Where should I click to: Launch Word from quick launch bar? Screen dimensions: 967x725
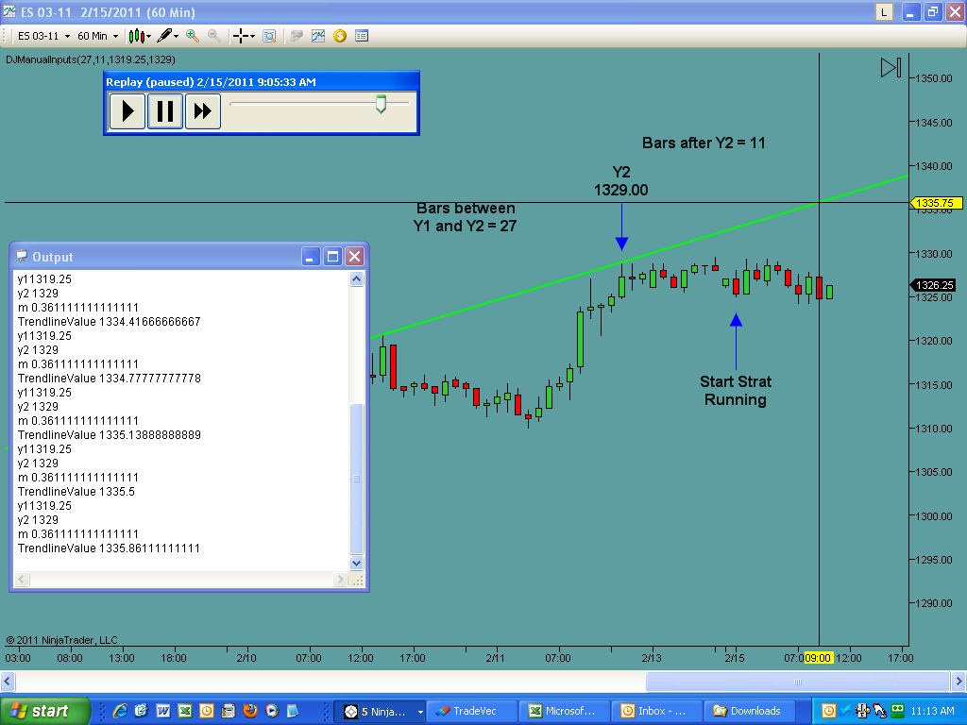pos(162,711)
